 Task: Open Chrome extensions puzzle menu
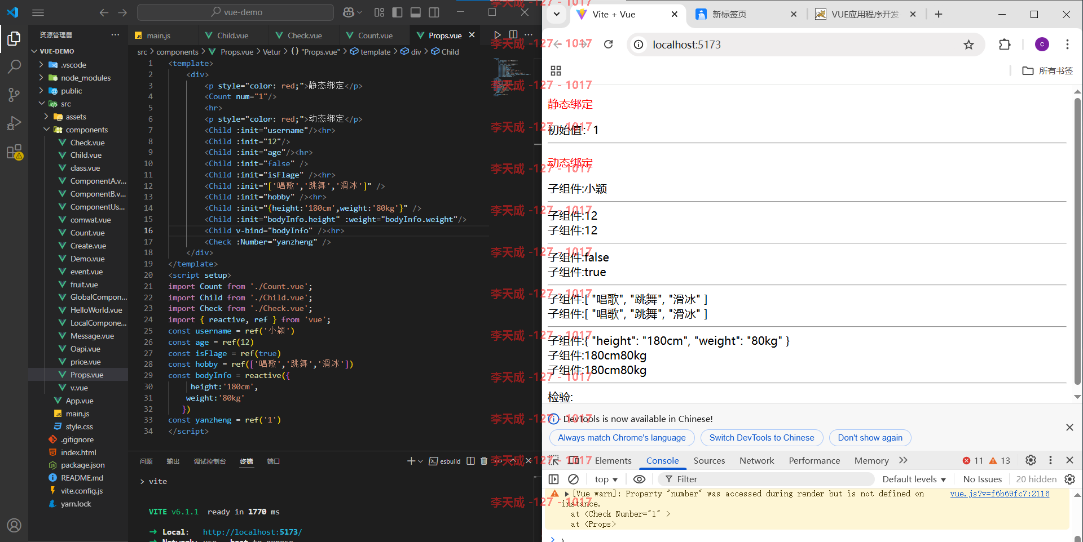(x=1005, y=45)
